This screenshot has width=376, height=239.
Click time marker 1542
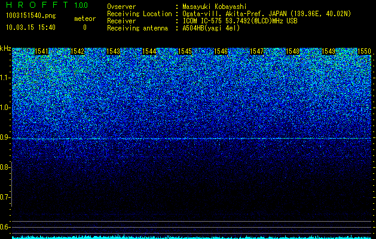(x=78, y=51)
